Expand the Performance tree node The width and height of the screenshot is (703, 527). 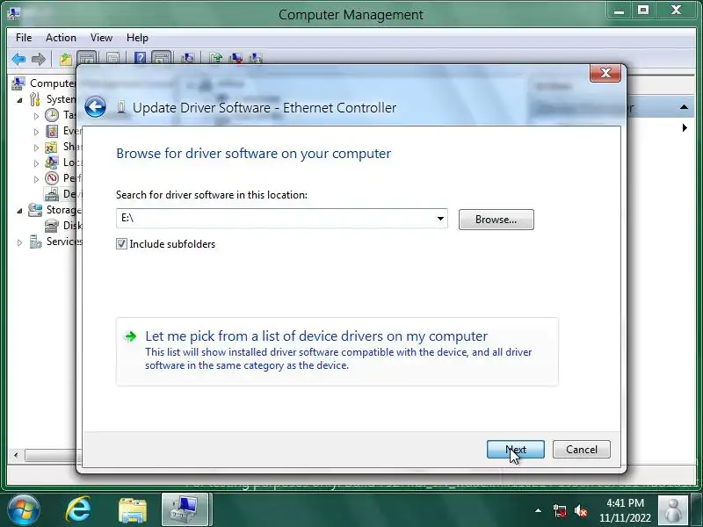click(36, 179)
